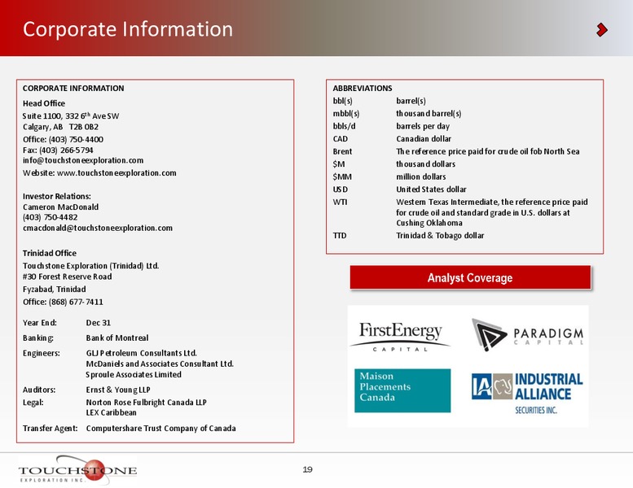The image size is (633, 488).
Task: Click 'Trinidad & Tobago dollar' definition
Action: pos(440,236)
